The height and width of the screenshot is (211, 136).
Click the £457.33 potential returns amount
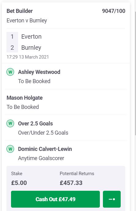[71, 183]
